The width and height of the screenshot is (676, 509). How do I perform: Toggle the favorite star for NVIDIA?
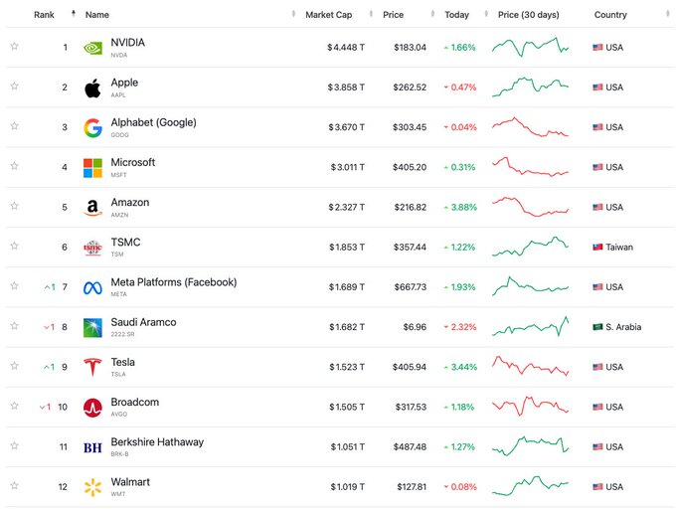15,47
